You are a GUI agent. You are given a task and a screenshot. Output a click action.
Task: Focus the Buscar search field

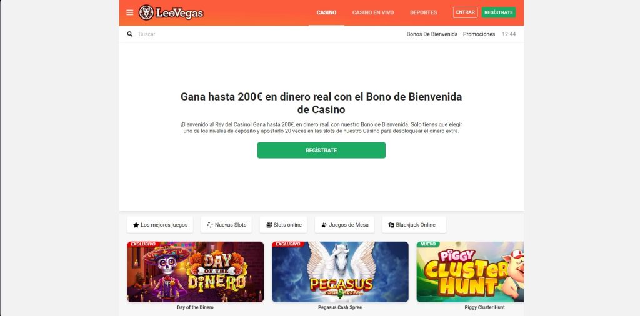265,34
